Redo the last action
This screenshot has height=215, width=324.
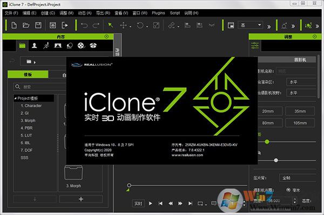pos(96,25)
